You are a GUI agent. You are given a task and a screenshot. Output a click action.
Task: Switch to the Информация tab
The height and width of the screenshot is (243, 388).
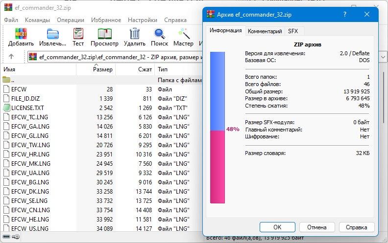coord(226,31)
